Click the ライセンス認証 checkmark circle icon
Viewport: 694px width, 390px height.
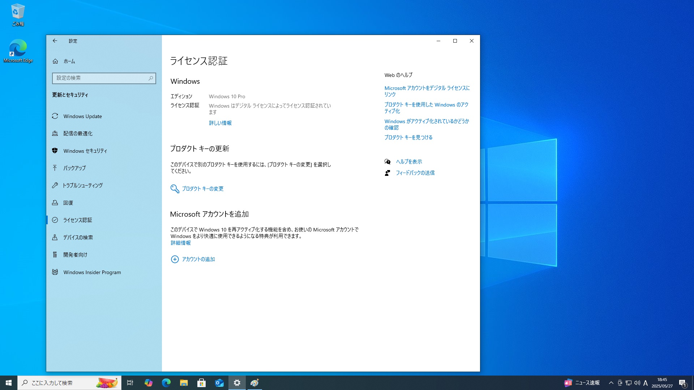(55, 220)
